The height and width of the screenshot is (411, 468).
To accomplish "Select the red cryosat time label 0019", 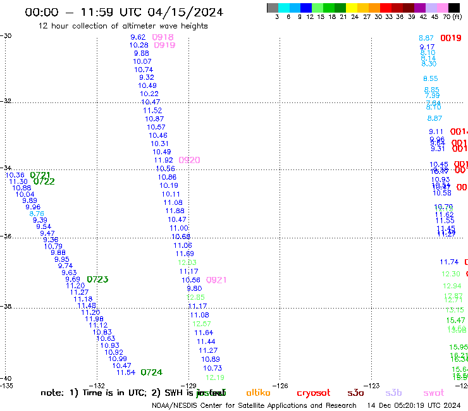I will pyautogui.click(x=451, y=38).
